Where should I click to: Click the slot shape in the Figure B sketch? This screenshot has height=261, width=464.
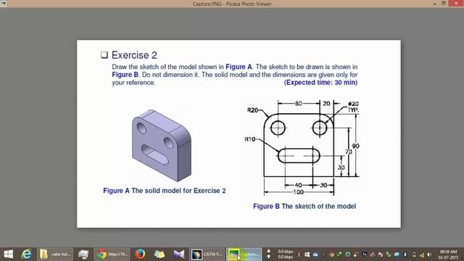299,156
